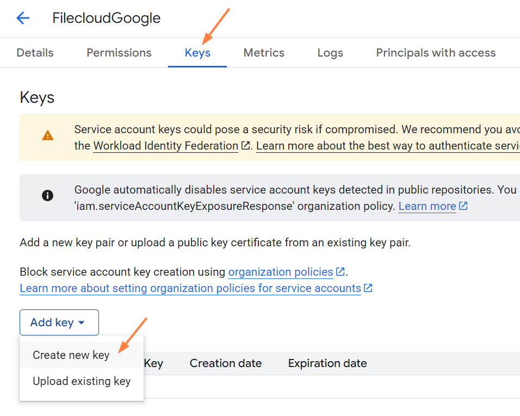The width and height of the screenshot is (520, 416).
Task: Click the black info circle icon
Action: point(48,195)
